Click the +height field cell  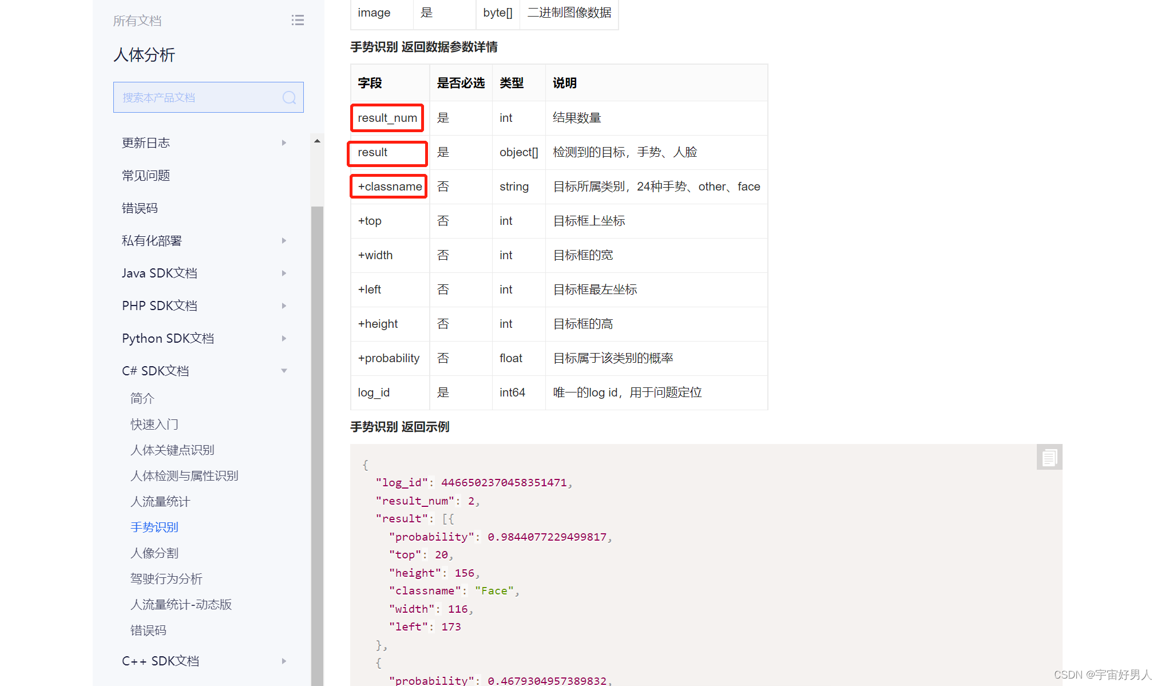tap(390, 324)
